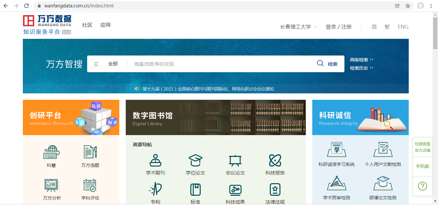The width and height of the screenshot is (438, 206).
Task: Open the 标准 book icon
Action: click(x=195, y=189)
